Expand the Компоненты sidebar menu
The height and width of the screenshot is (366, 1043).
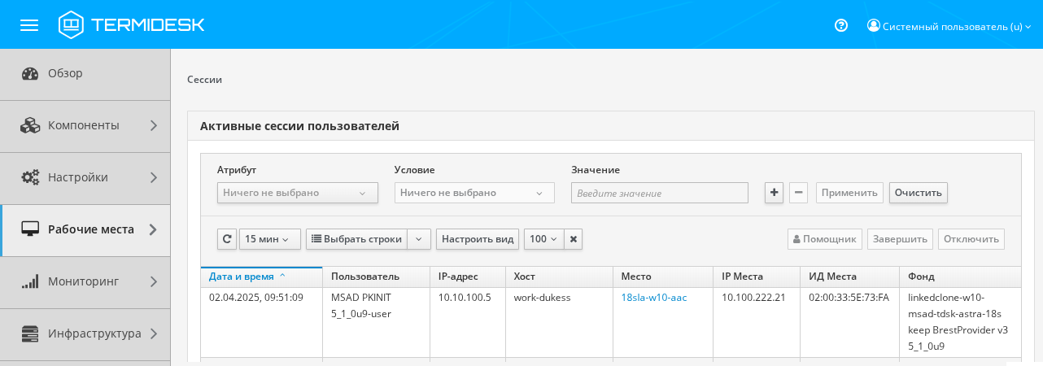pos(85,125)
